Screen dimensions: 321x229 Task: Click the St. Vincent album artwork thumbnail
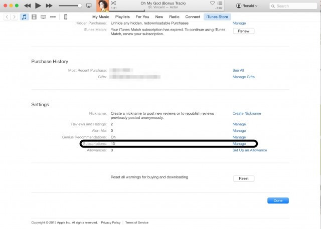(102, 6)
